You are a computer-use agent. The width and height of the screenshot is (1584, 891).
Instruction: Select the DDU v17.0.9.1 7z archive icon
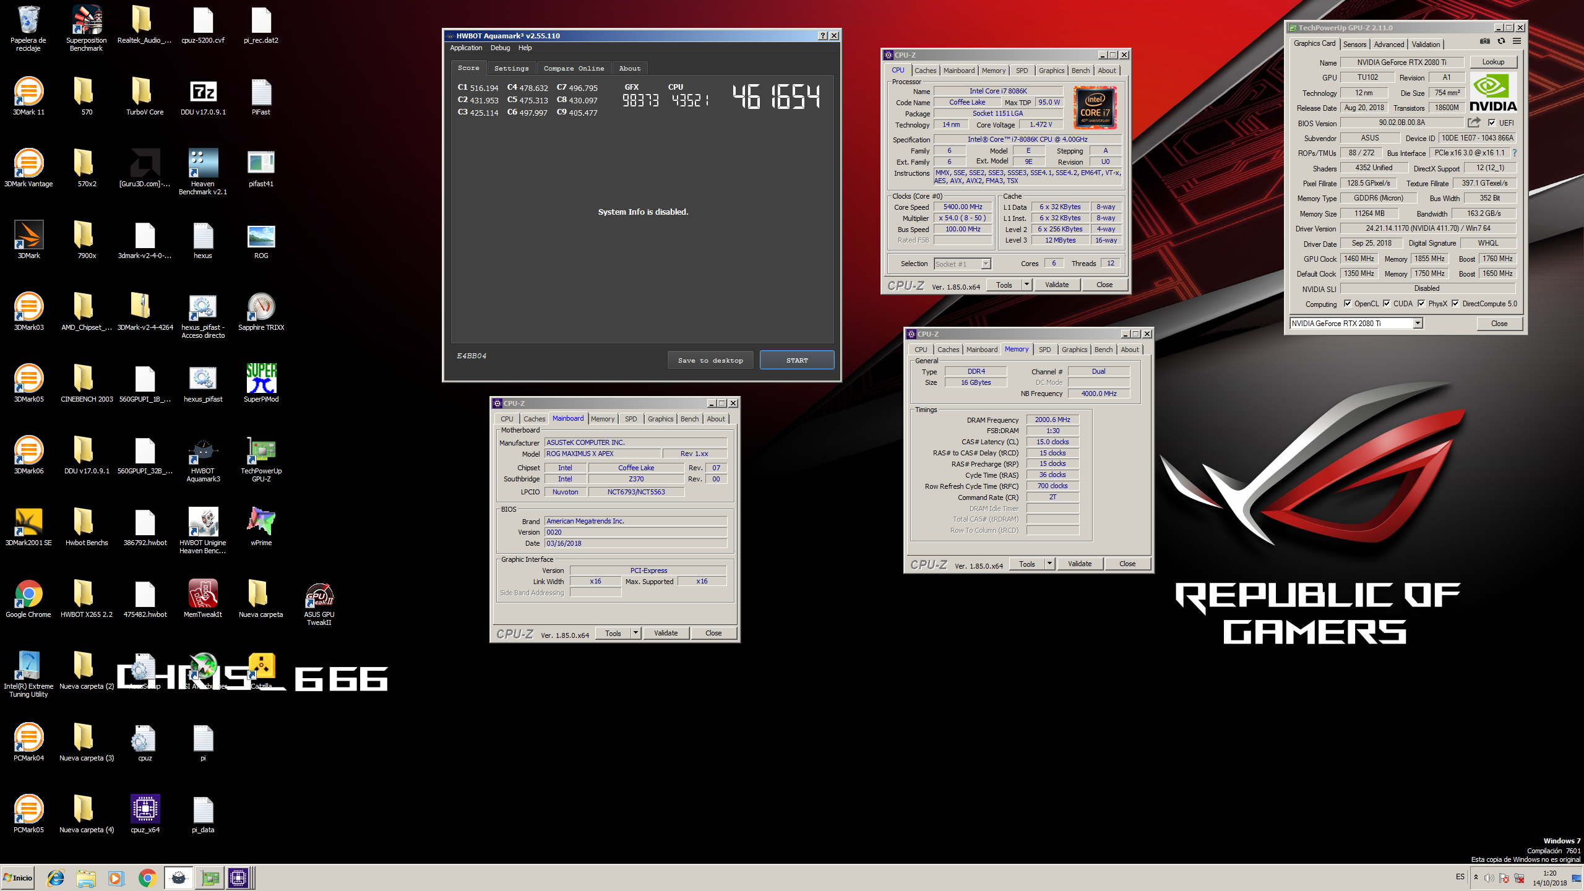(203, 97)
